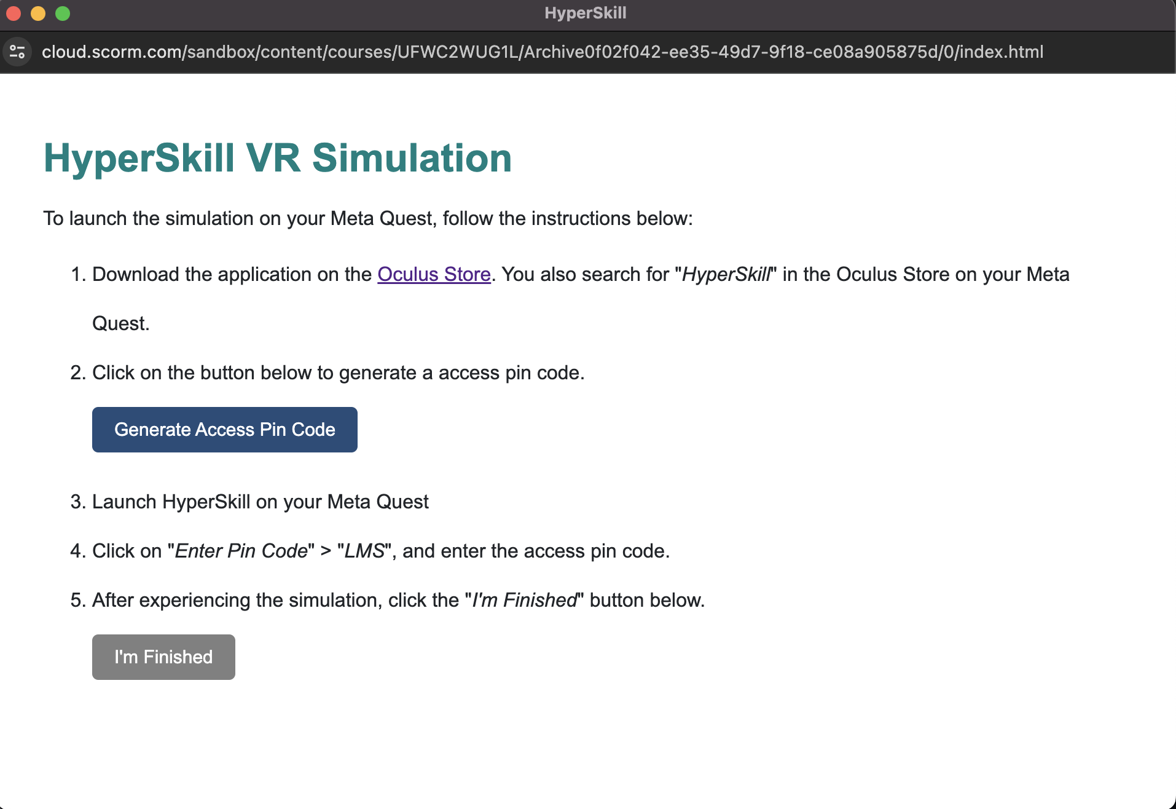Viewport: 1176px width, 809px height.
Task: Maximize the window using green button
Action: pyautogui.click(x=63, y=13)
